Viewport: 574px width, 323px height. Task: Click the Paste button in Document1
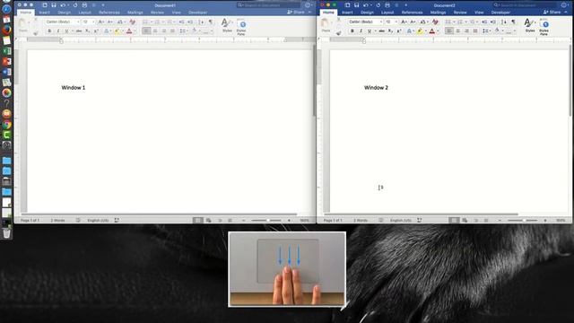(x=22, y=26)
